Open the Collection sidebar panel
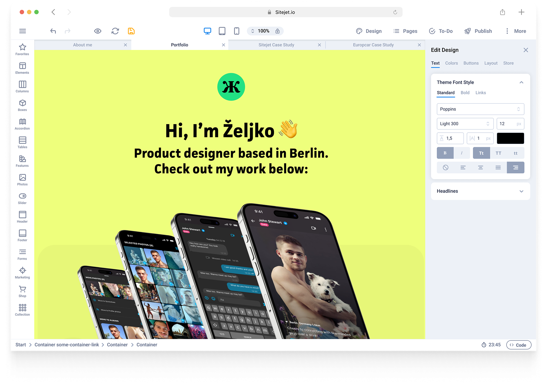Screen dimensions: 547x389 [22, 310]
